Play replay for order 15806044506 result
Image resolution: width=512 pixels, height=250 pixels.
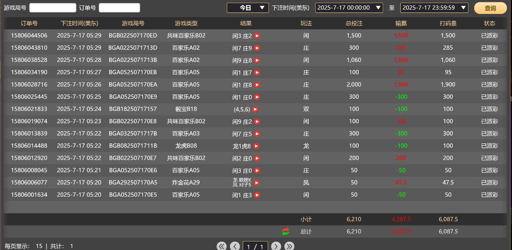pyautogui.click(x=257, y=36)
